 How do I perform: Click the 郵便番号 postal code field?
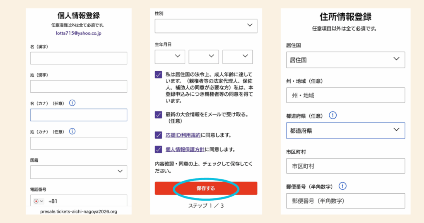click(345, 201)
